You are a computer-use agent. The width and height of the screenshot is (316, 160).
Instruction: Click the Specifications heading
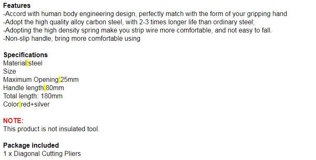(26, 55)
